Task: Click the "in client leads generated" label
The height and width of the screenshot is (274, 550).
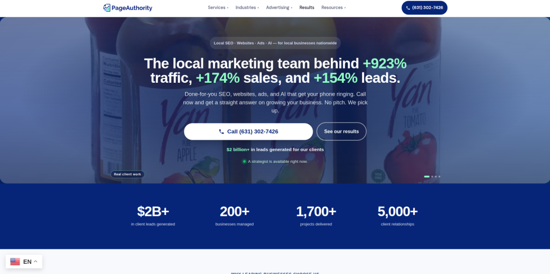Action: (153, 224)
